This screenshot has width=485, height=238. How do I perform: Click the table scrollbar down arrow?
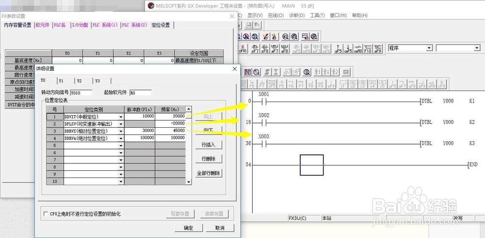pyautogui.click(x=189, y=182)
